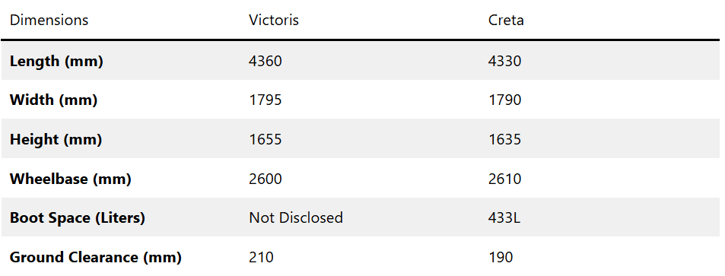Click Victoris wheelbase value 2600

click(266, 179)
